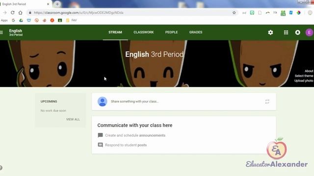Click the Share something with your class field

click(184, 102)
